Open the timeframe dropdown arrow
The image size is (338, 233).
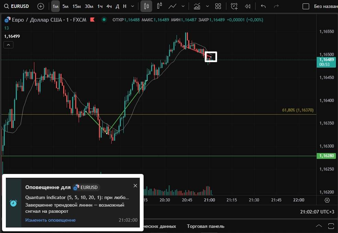pyautogui.click(x=133, y=6)
